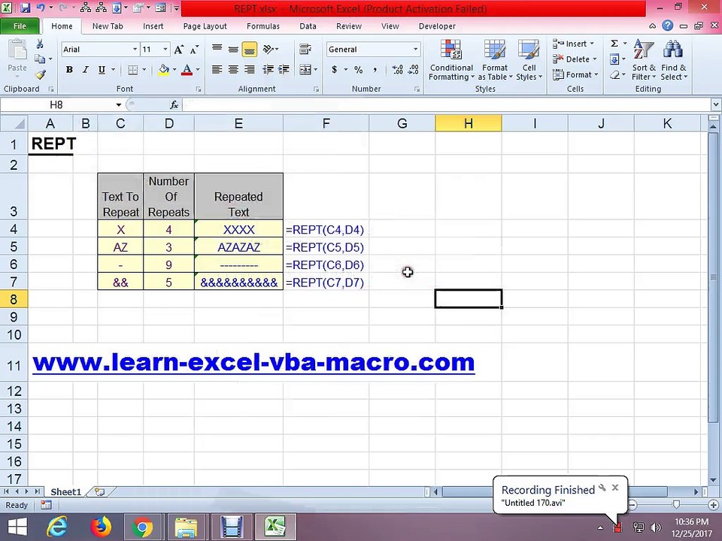722x541 pixels.
Task: Click the Delete cells button
Action: click(575, 59)
